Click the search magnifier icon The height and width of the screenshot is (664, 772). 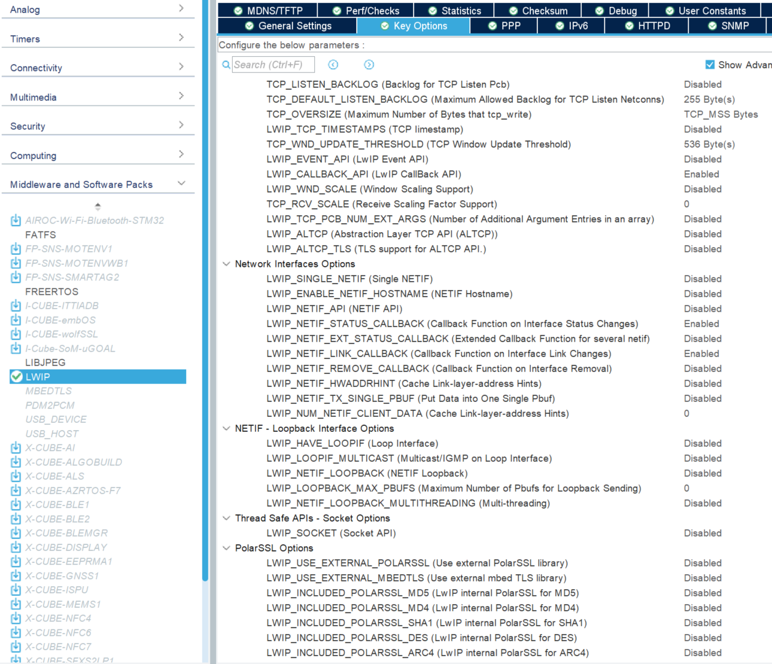tap(226, 64)
